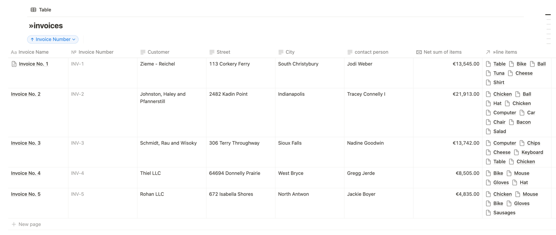556x235 pixels.
Task: Click the Customer column text icon
Action: 143,52
